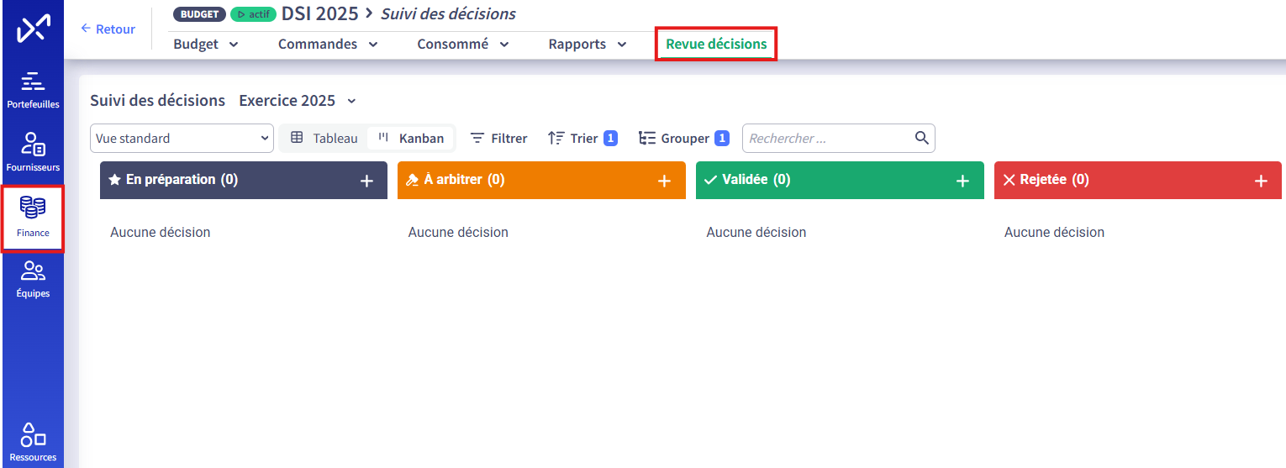The width and height of the screenshot is (1286, 468).
Task: Add a decision in À arbitrer column
Action: [x=664, y=181]
